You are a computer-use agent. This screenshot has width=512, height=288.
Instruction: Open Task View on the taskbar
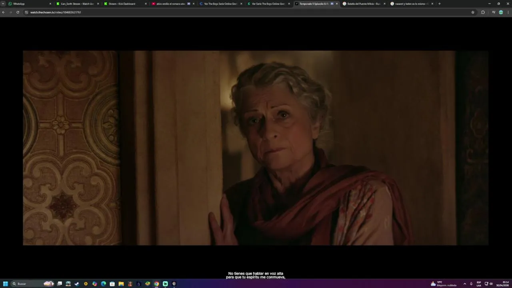(60, 284)
